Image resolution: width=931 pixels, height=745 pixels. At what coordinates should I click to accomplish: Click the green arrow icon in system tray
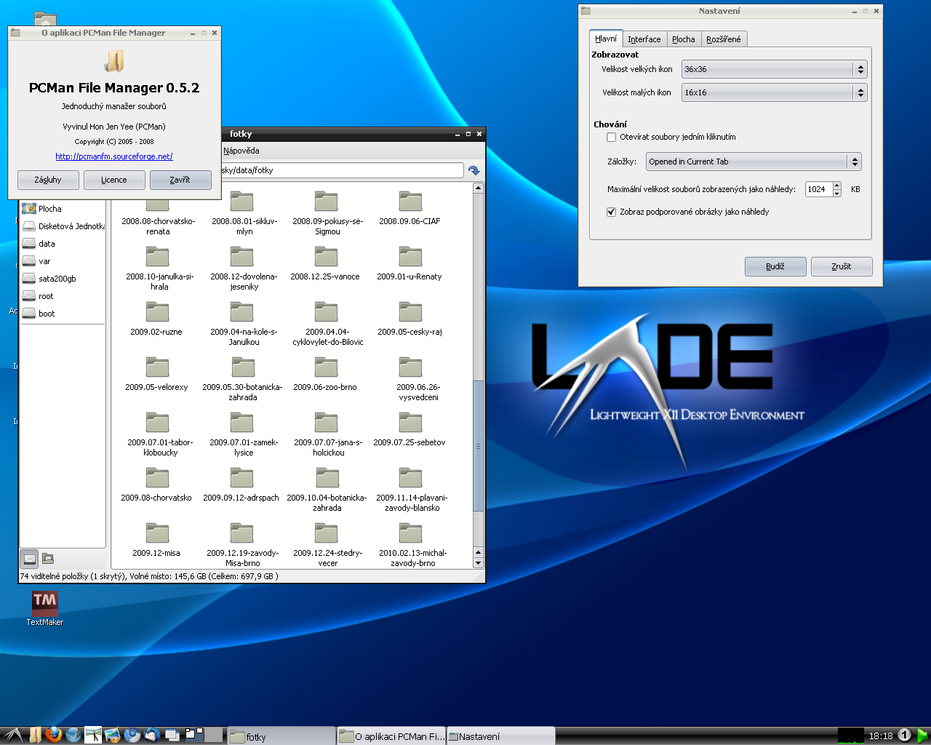pyautogui.click(x=922, y=736)
